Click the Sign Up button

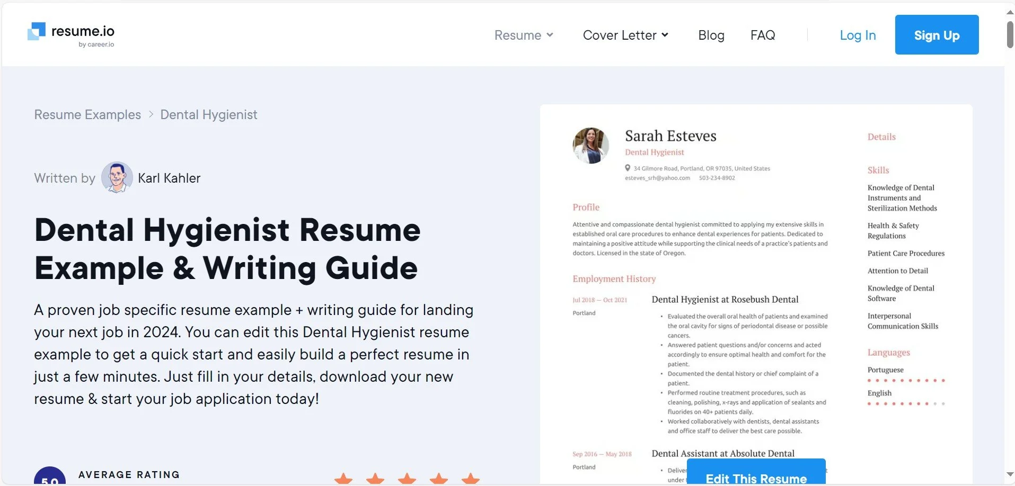[937, 34]
